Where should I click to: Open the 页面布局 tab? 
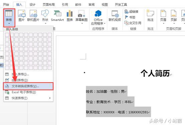(x=49, y=5)
